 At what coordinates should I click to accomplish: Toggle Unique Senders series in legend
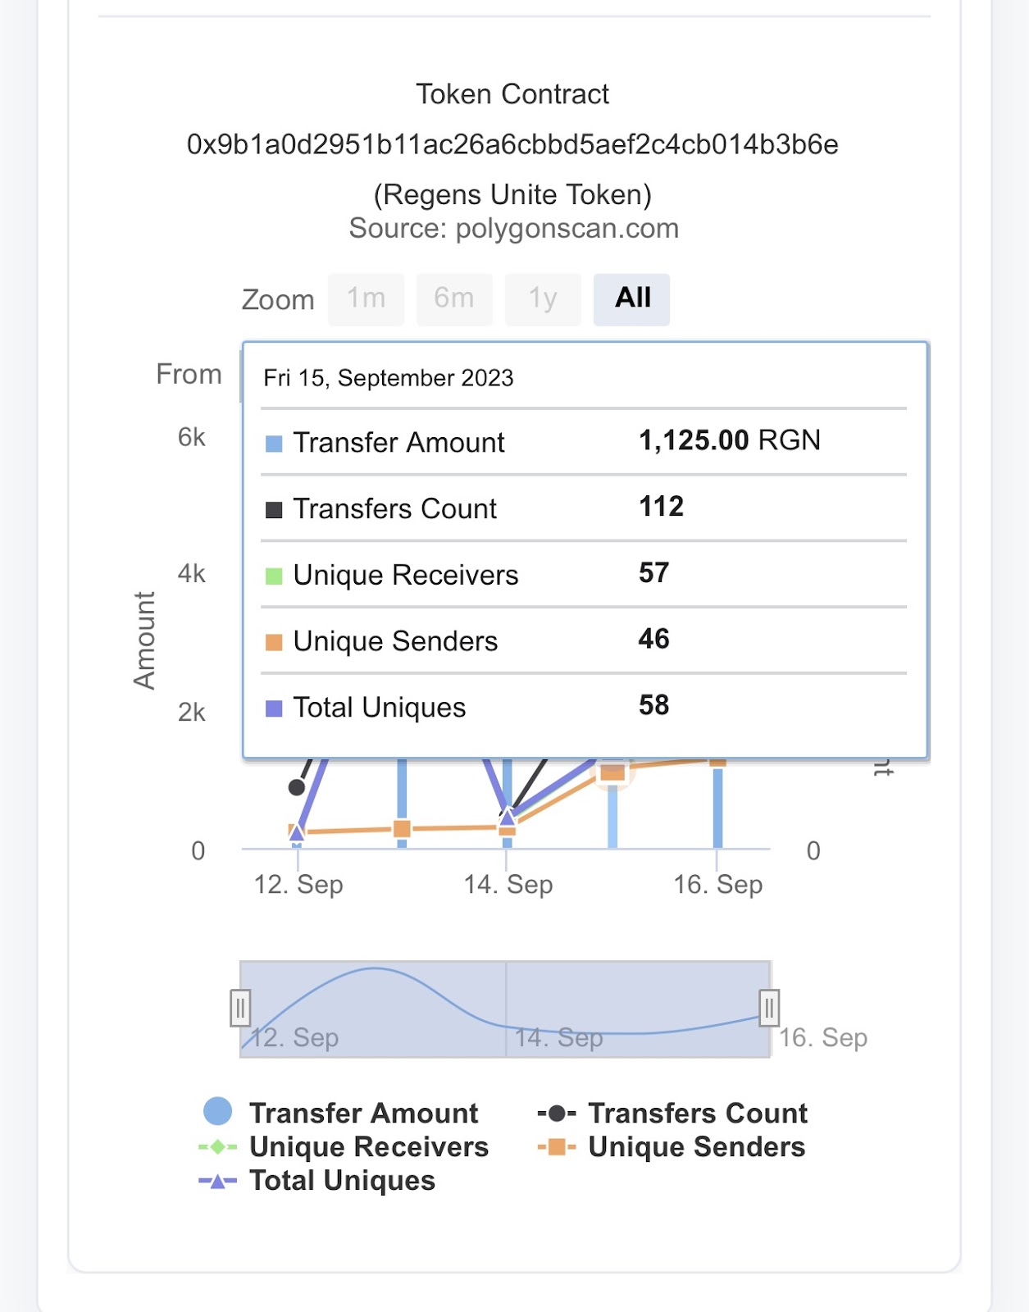pos(672,1146)
